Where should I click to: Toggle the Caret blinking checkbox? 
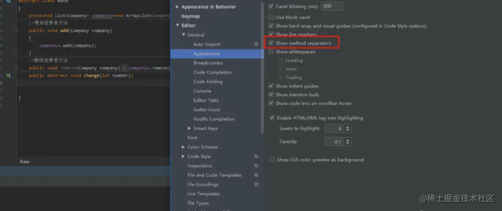271,6
